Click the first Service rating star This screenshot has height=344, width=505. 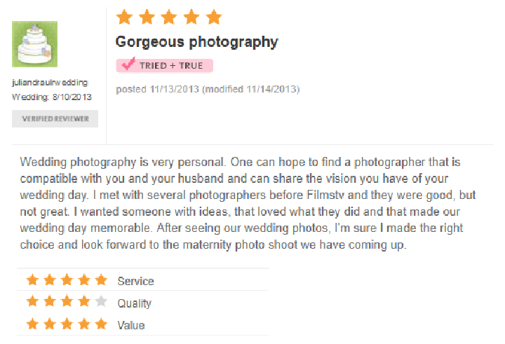(x=32, y=280)
